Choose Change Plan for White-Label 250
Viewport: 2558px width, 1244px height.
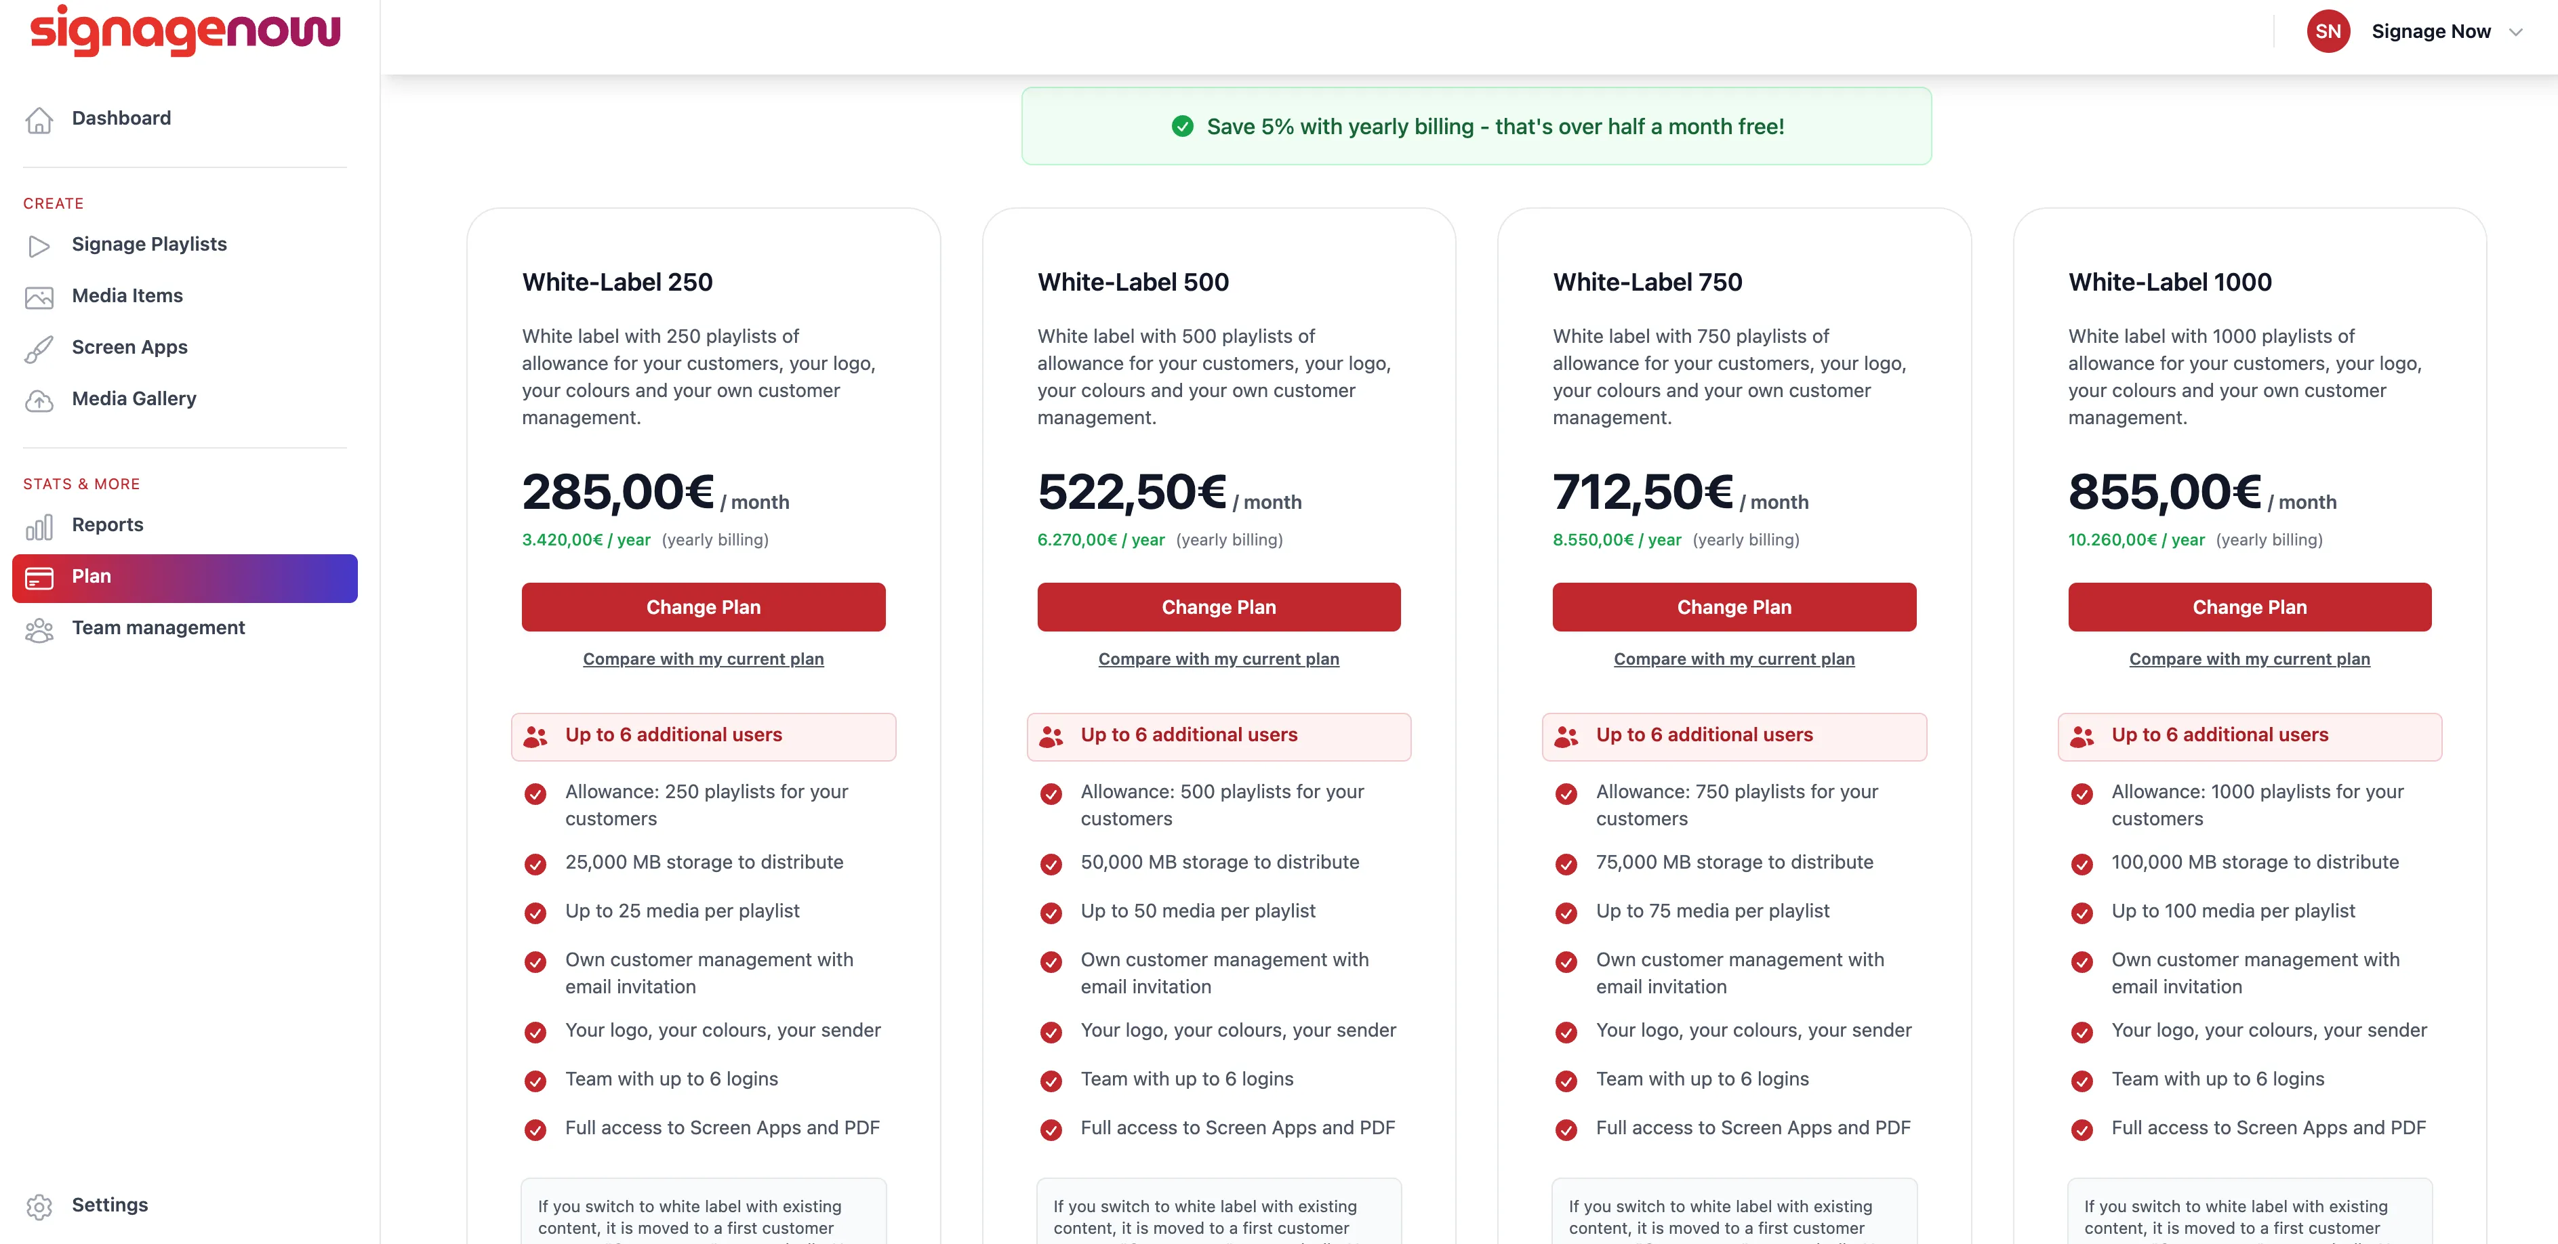[x=703, y=606]
